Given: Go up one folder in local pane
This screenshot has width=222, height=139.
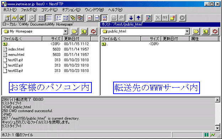Looking at the screenshot, I should 84,31.
